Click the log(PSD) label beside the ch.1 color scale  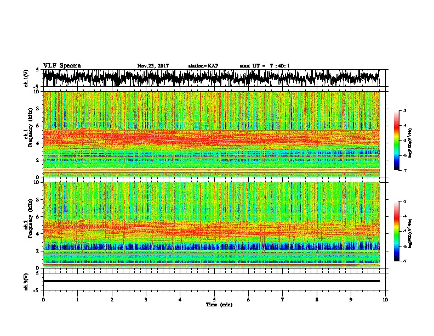(x=411, y=143)
